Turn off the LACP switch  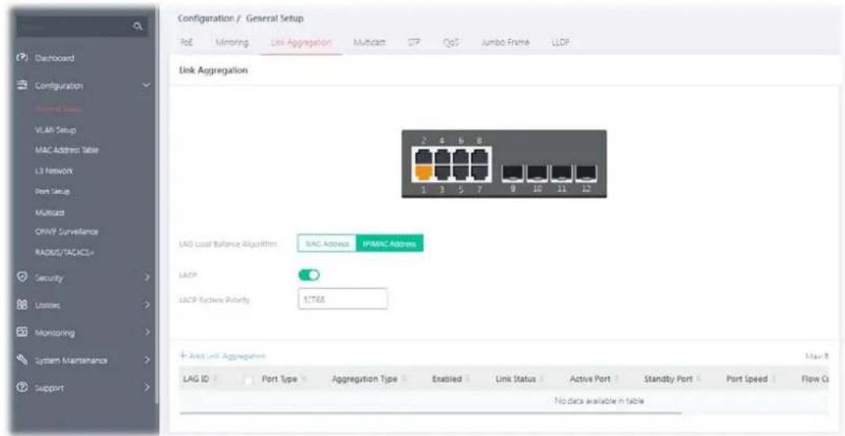310,275
